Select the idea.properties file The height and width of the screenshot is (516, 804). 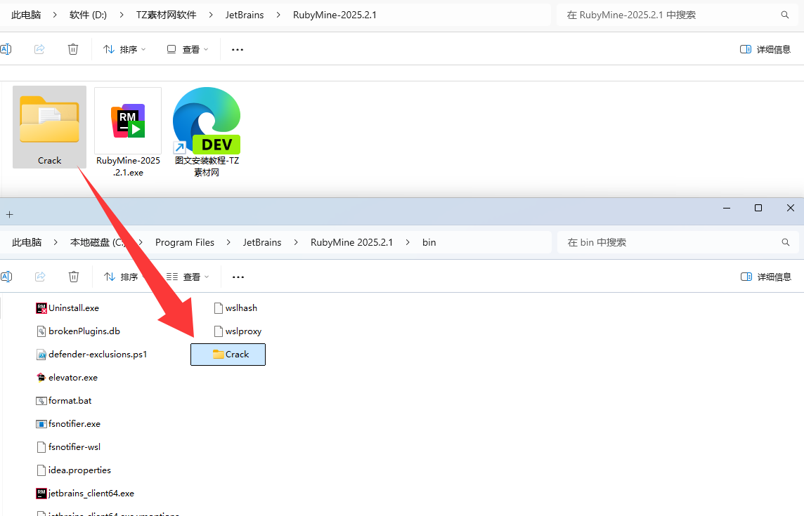click(74, 470)
